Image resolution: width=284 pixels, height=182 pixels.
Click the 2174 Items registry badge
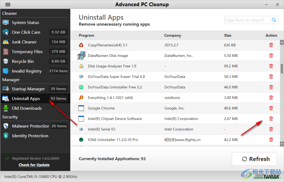click(58, 71)
